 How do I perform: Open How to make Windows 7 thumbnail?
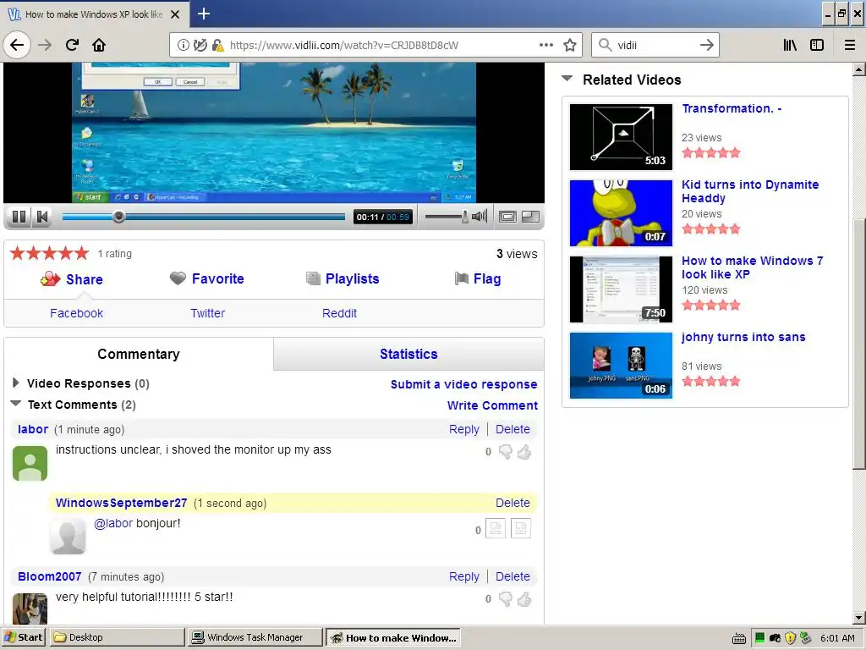coord(621,289)
